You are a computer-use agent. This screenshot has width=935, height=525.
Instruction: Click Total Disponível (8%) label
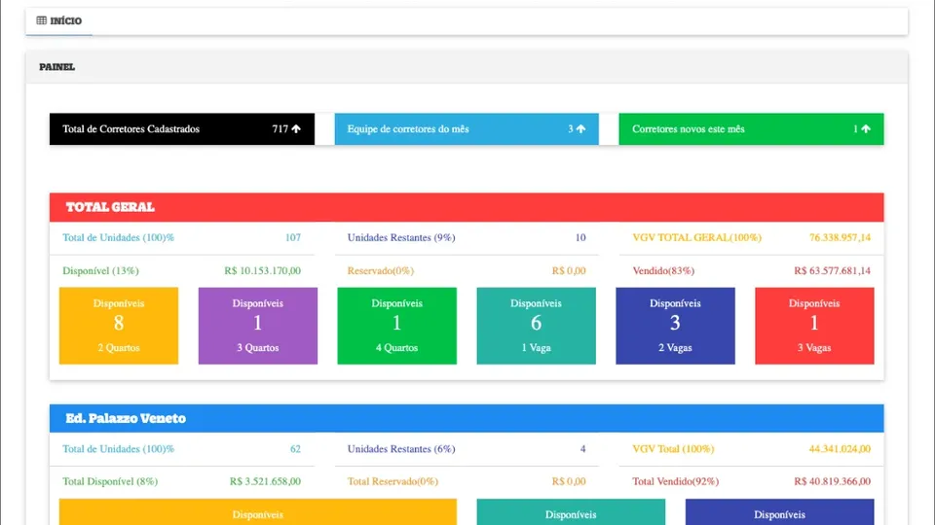click(110, 481)
